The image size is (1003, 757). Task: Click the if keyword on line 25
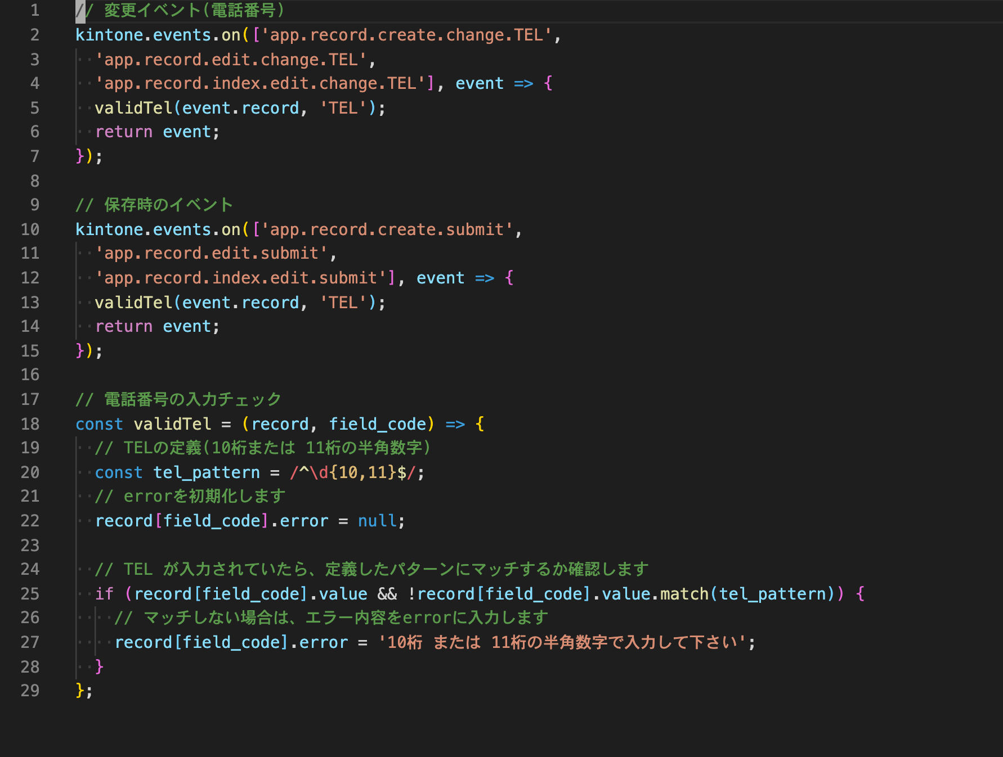point(104,594)
